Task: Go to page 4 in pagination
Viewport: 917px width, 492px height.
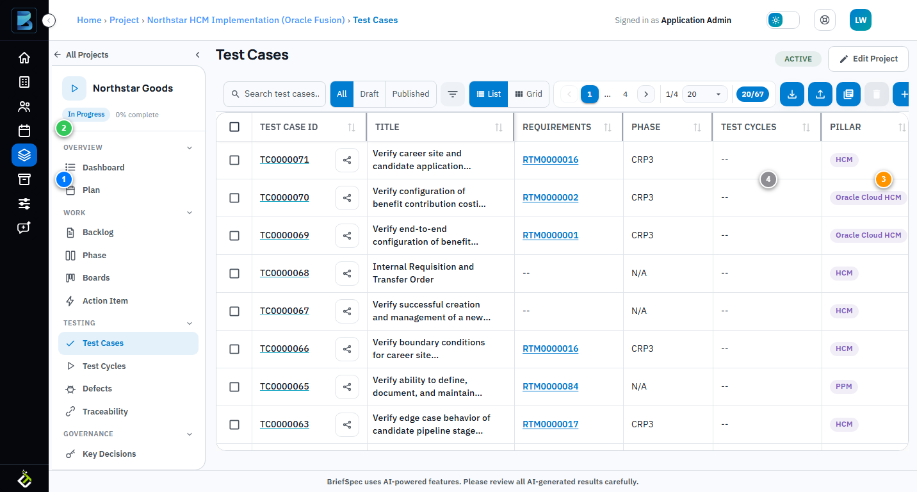Action: tap(626, 94)
